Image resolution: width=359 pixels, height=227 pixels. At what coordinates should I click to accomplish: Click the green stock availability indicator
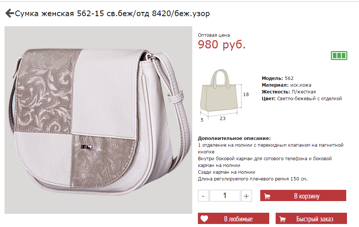[339, 56]
